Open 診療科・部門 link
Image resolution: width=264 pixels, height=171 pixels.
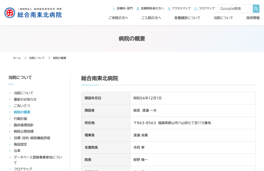coord(125,8)
